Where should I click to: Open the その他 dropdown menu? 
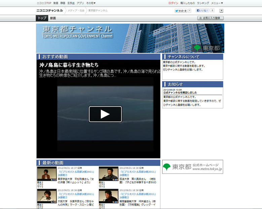[91, 3]
